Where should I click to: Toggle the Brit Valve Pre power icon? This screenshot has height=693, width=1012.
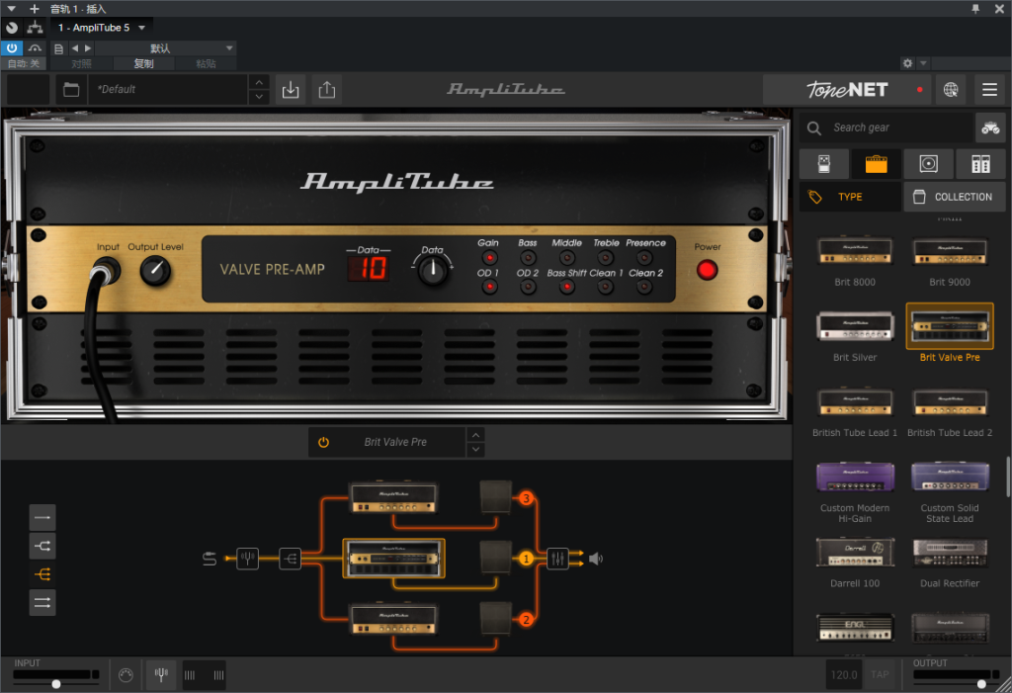pos(323,443)
